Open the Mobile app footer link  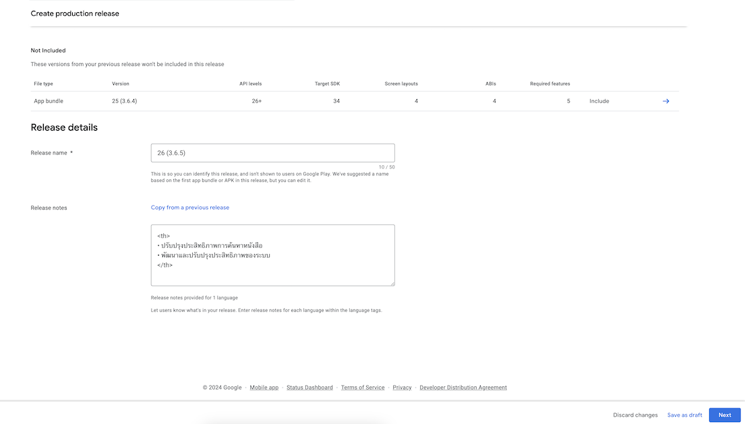(264, 388)
